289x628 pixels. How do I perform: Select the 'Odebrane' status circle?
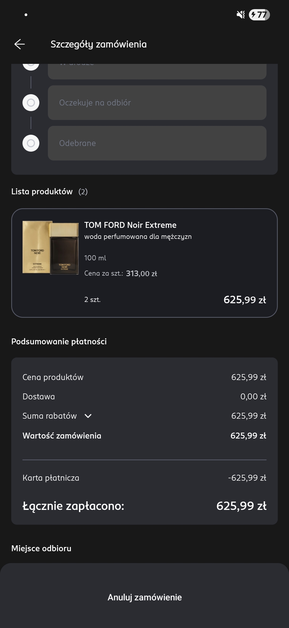(x=31, y=143)
